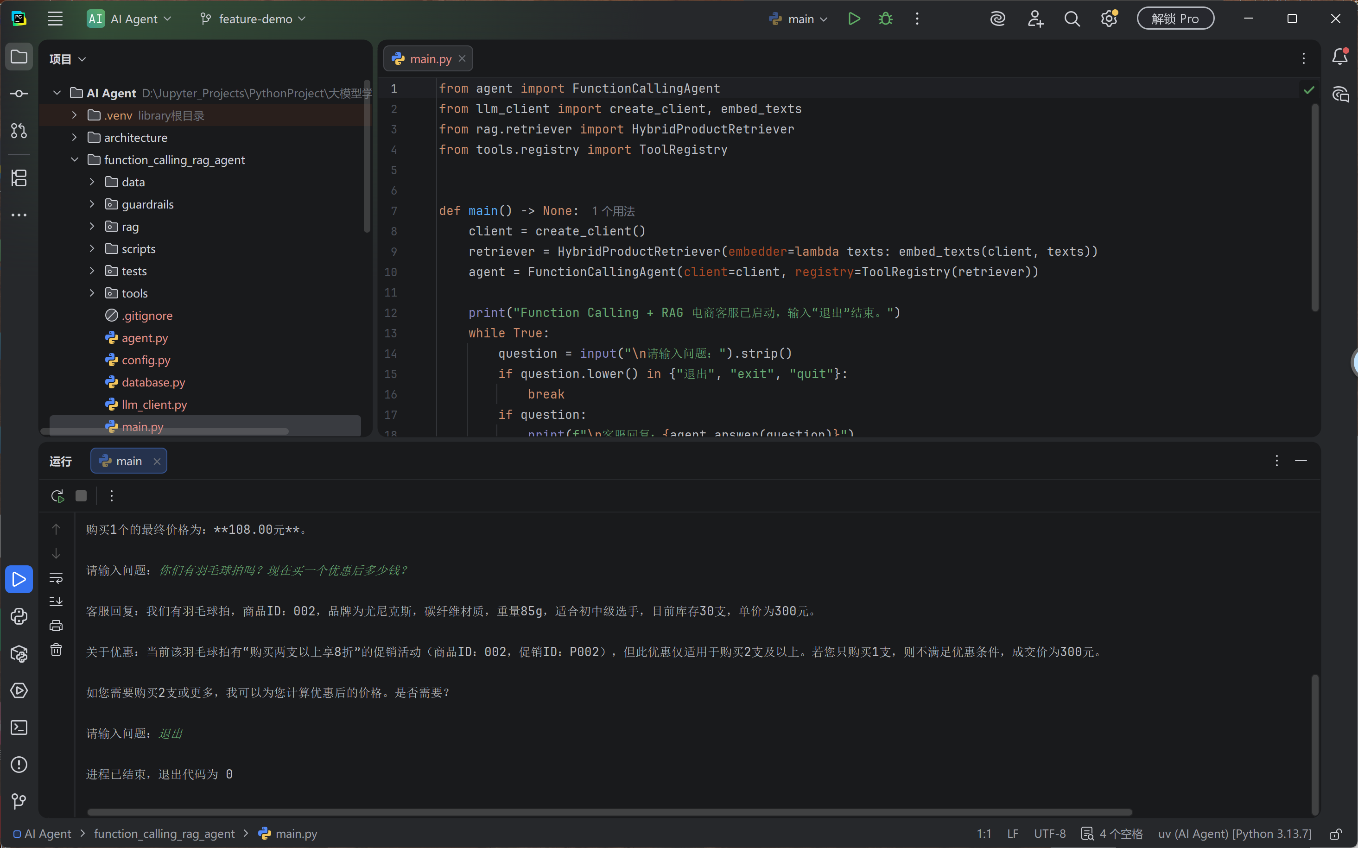The width and height of the screenshot is (1358, 848).
Task: Open the Structure tool window
Action: [x=19, y=178]
